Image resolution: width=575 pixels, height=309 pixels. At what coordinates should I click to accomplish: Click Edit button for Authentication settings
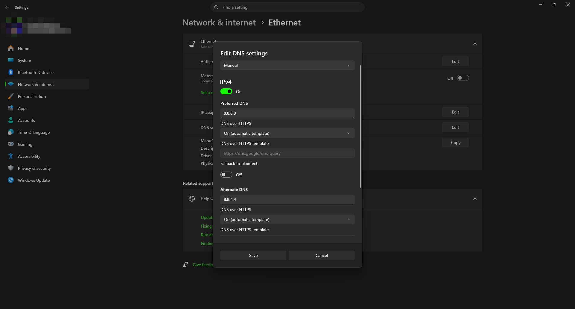[456, 61]
